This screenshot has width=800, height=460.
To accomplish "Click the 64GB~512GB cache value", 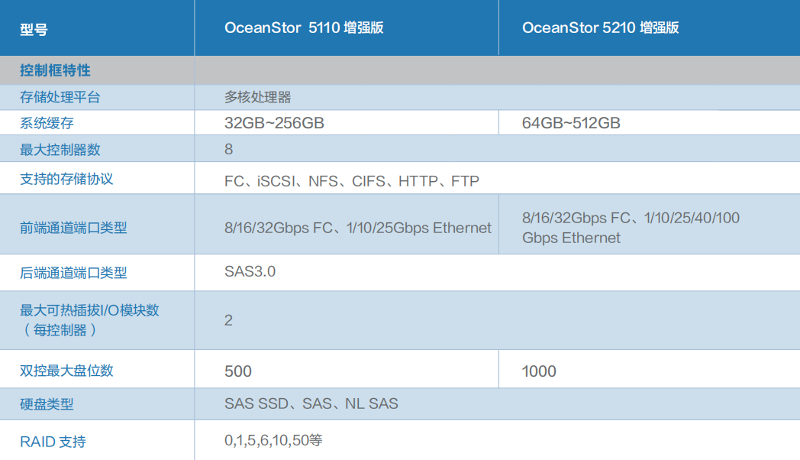I will point(571,123).
